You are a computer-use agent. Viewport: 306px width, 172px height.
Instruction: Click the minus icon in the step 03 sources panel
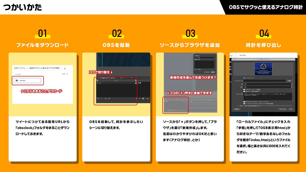167,110
